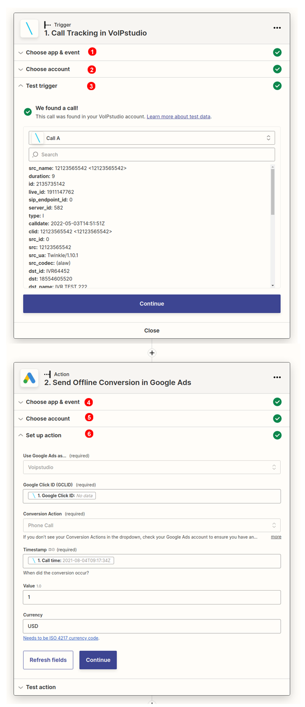Click the VoIPstudio trigger app icon
The image size is (305, 707).
[29, 29]
